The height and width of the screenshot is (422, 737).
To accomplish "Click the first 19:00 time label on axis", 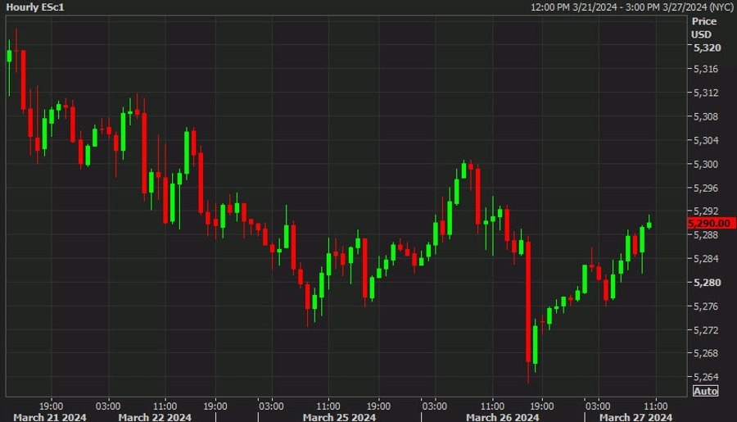I will point(51,406).
